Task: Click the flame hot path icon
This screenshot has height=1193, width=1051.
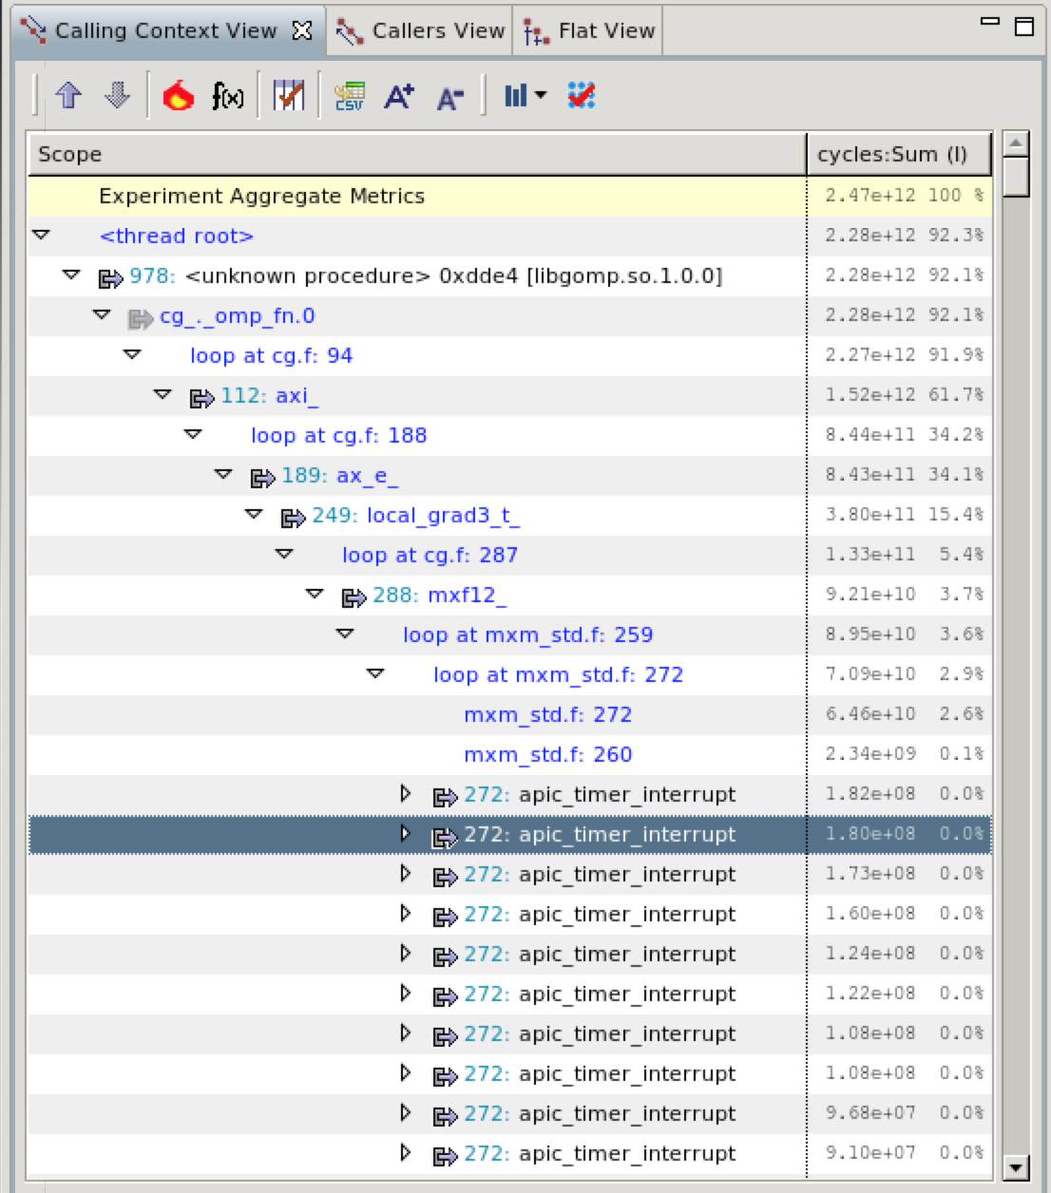Action: 177,95
